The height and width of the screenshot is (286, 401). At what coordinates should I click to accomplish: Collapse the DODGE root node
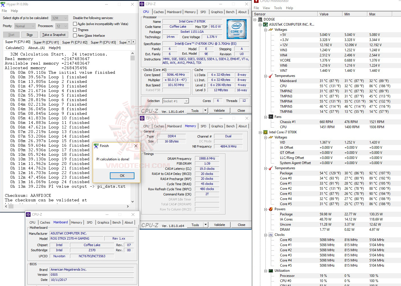pos(255,19)
